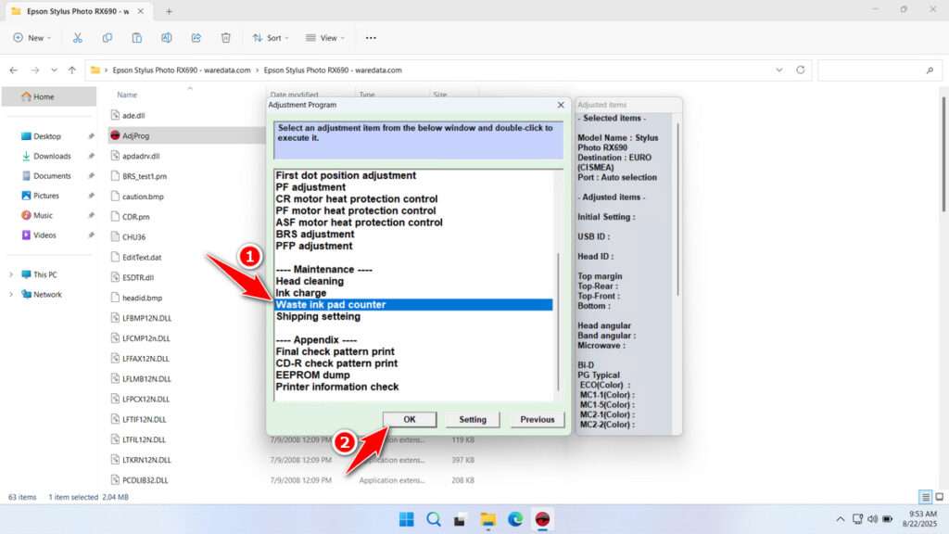Viewport: 949px width, 534px height.
Task: Open the See more ellipsis menu
Action: pyautogui.click(x=371, y=37)
